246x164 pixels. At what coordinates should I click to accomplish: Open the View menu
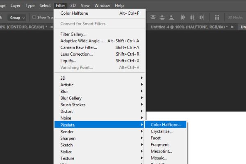(x=85, y=6)
